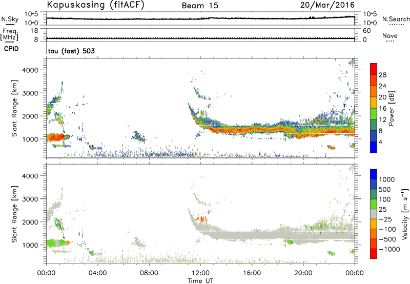The height and width of the screenshot is (284, 410).
Task: Select the N.Search legend label
Action: point(396,19)
